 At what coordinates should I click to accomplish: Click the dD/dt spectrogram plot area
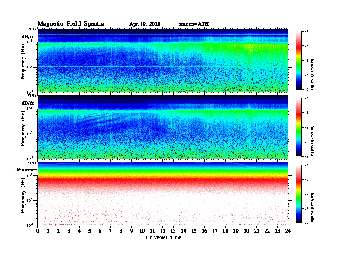[x=163, y=127]
